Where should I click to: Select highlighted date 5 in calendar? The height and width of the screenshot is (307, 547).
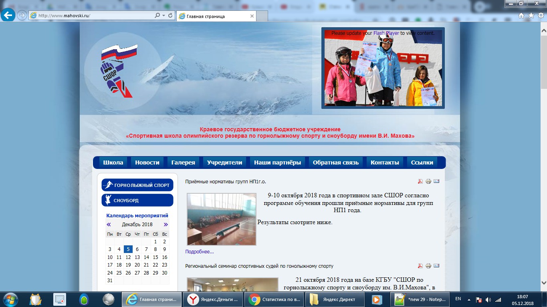[x=128, y=249]
